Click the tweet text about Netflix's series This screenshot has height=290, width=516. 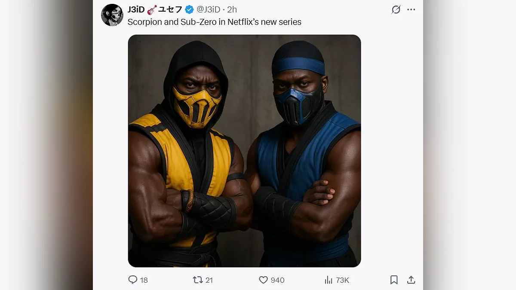pos(215,22)
